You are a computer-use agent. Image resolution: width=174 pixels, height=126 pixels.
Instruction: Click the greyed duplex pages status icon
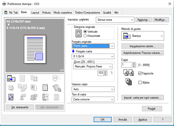tap(34, 78)
